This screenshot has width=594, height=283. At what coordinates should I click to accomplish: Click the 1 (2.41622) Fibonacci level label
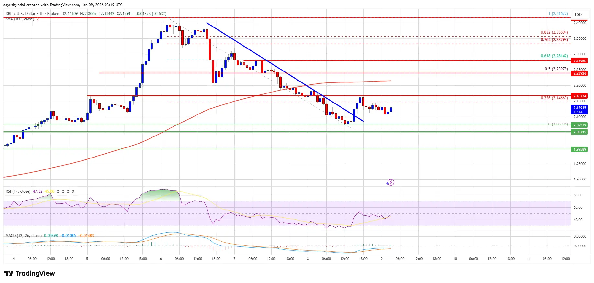tap(558, 14)
